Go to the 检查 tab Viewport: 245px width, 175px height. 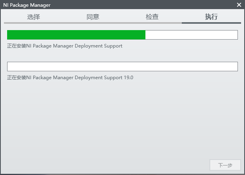pyautogui.click(x=152, y=17)
